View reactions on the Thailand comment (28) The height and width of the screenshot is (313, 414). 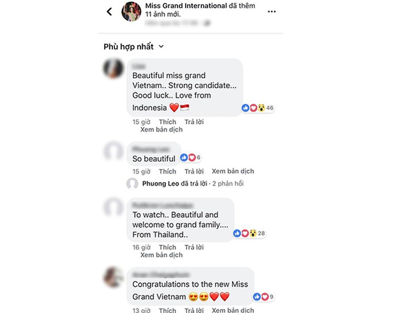click(x=249, y=233)
